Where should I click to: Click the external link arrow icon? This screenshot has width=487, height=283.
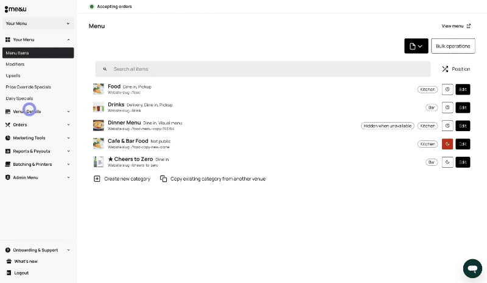(x=469, y=26)
